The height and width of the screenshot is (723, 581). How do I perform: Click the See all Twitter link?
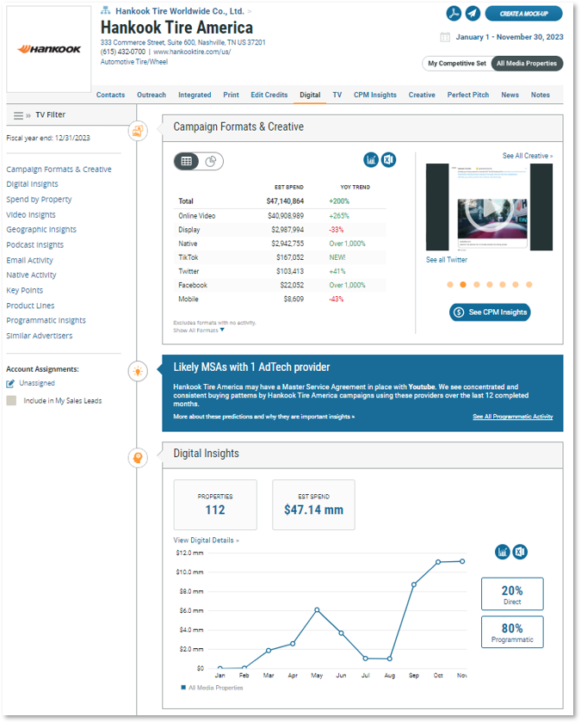pos(447,260)
